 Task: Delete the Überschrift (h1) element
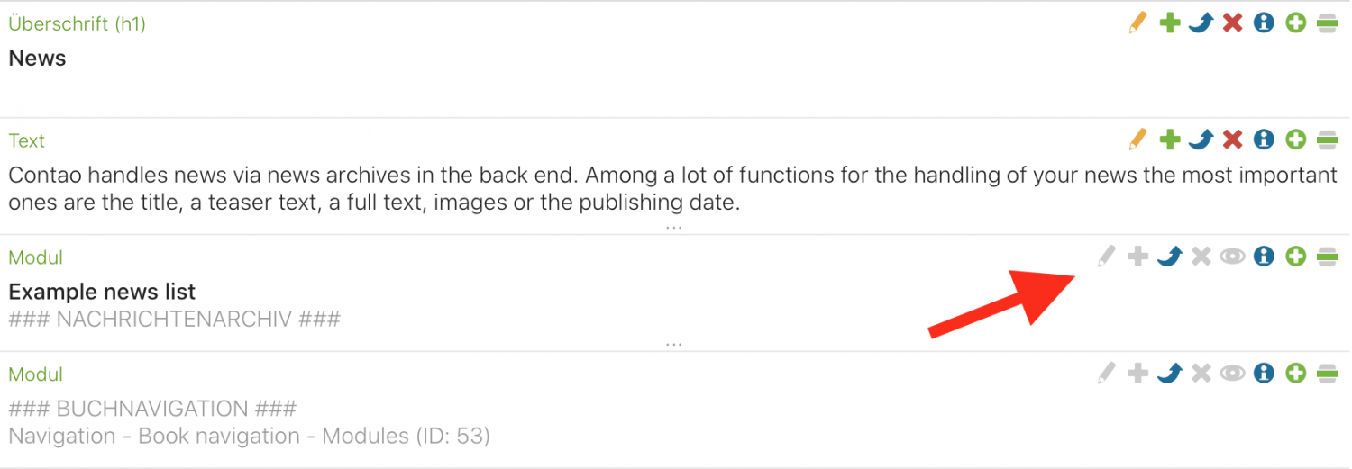(1233, 23)
